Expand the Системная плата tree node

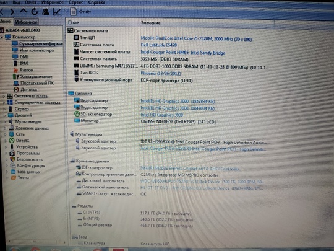[x=4, y=96]
